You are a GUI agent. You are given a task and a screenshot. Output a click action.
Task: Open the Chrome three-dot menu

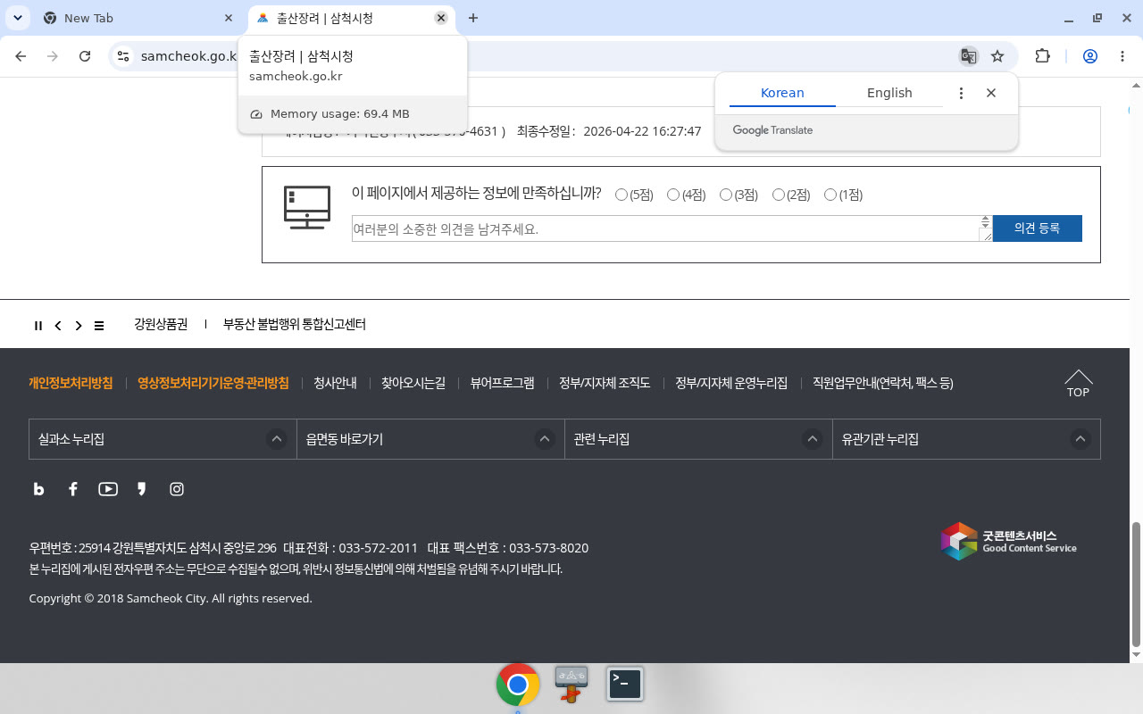[1122, 56]
